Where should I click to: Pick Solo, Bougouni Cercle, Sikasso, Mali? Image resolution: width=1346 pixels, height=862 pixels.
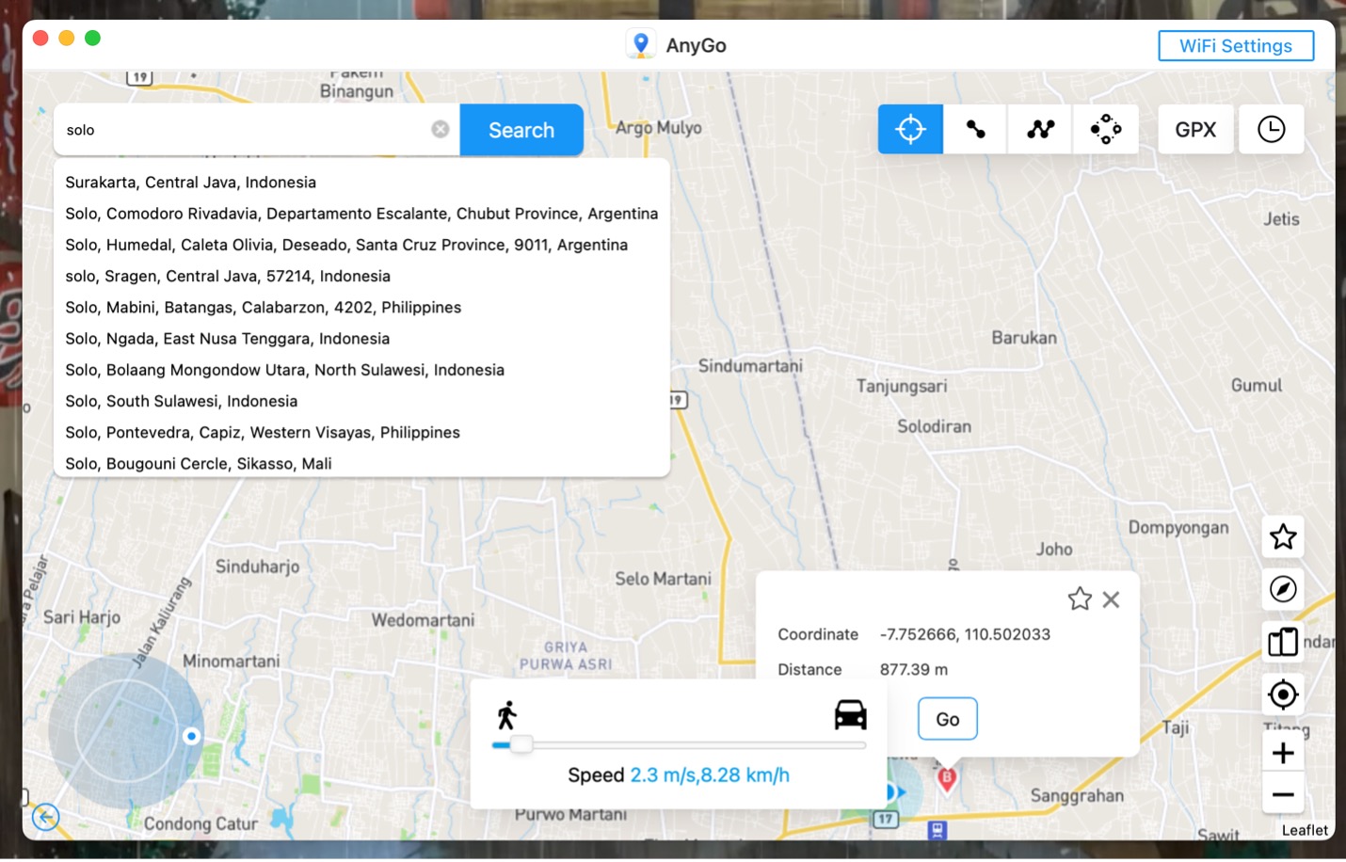point(199,464)
